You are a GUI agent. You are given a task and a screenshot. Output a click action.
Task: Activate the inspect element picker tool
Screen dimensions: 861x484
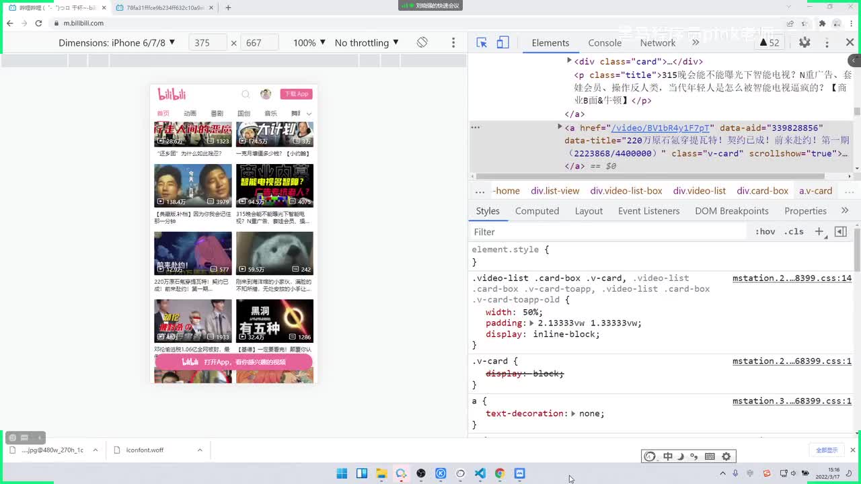[482, 42]
